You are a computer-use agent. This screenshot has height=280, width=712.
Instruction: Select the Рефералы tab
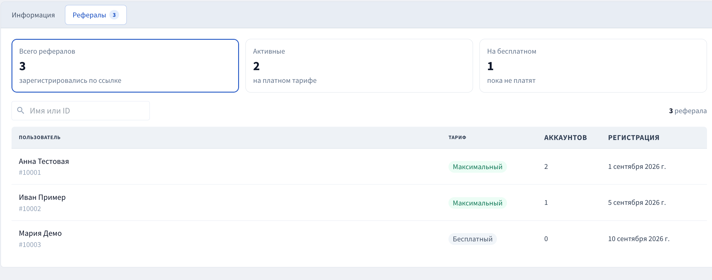96,15
